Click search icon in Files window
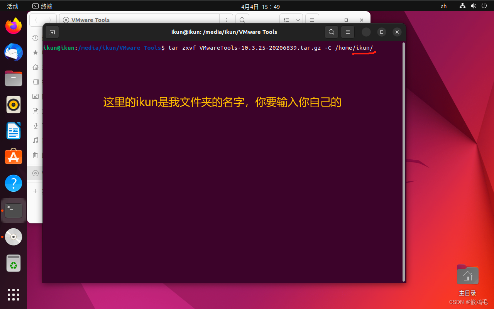494x309 pixels. (242, 20)
